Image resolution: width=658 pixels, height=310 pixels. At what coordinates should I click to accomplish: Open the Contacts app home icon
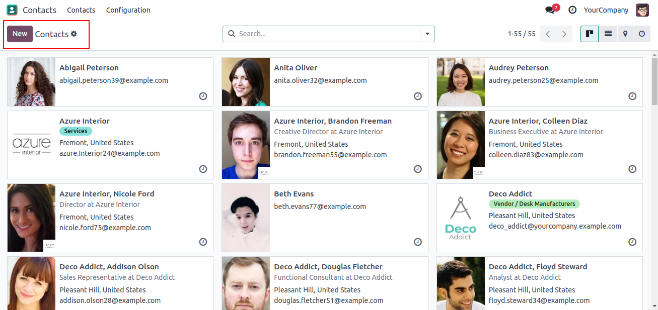[12, 10]
